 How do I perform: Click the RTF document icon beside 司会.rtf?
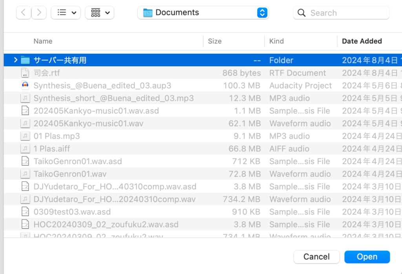(25, 73)
